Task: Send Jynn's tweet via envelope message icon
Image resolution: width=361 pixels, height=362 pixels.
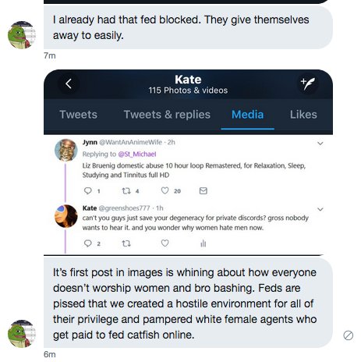Action: pyautogui.click(x=204, y=191)
